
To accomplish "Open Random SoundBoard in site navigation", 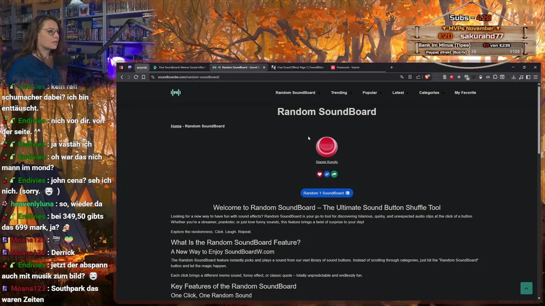I will pyautogui.click(x=295, y=93).
